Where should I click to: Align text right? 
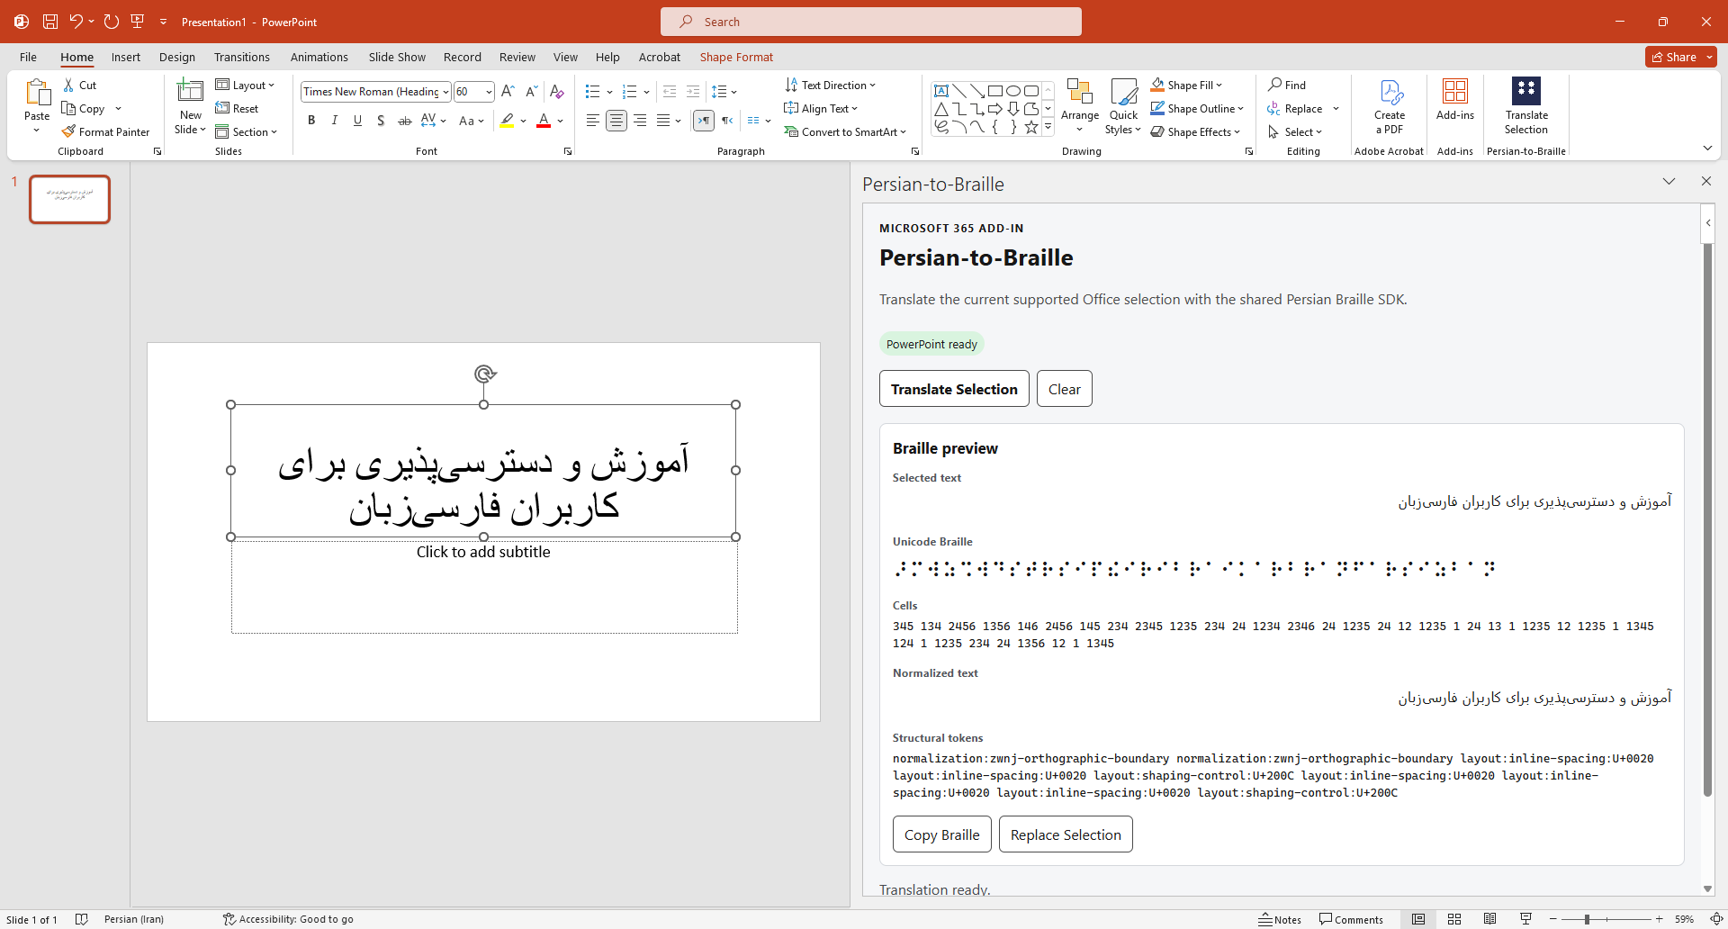pos(639,120)
